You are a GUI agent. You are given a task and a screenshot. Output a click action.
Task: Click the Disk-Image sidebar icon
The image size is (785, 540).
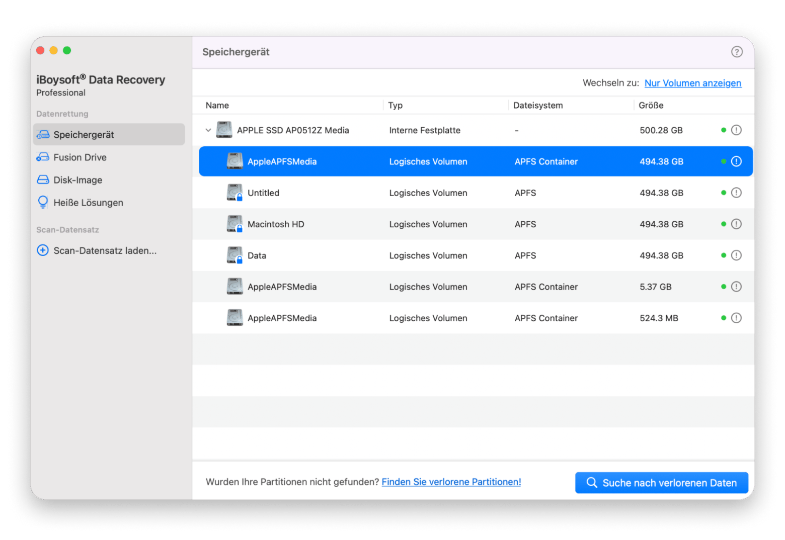click(x=43, y=180)
